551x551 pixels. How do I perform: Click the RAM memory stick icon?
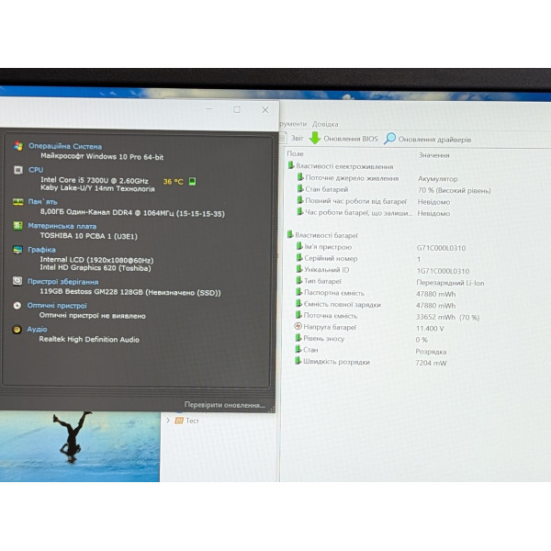tap(18, 202)
